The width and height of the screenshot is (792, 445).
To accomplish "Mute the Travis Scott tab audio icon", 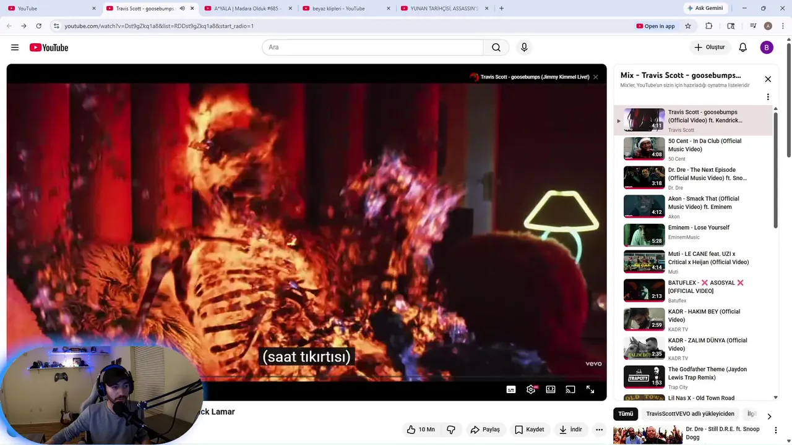I will pos(182,9).
